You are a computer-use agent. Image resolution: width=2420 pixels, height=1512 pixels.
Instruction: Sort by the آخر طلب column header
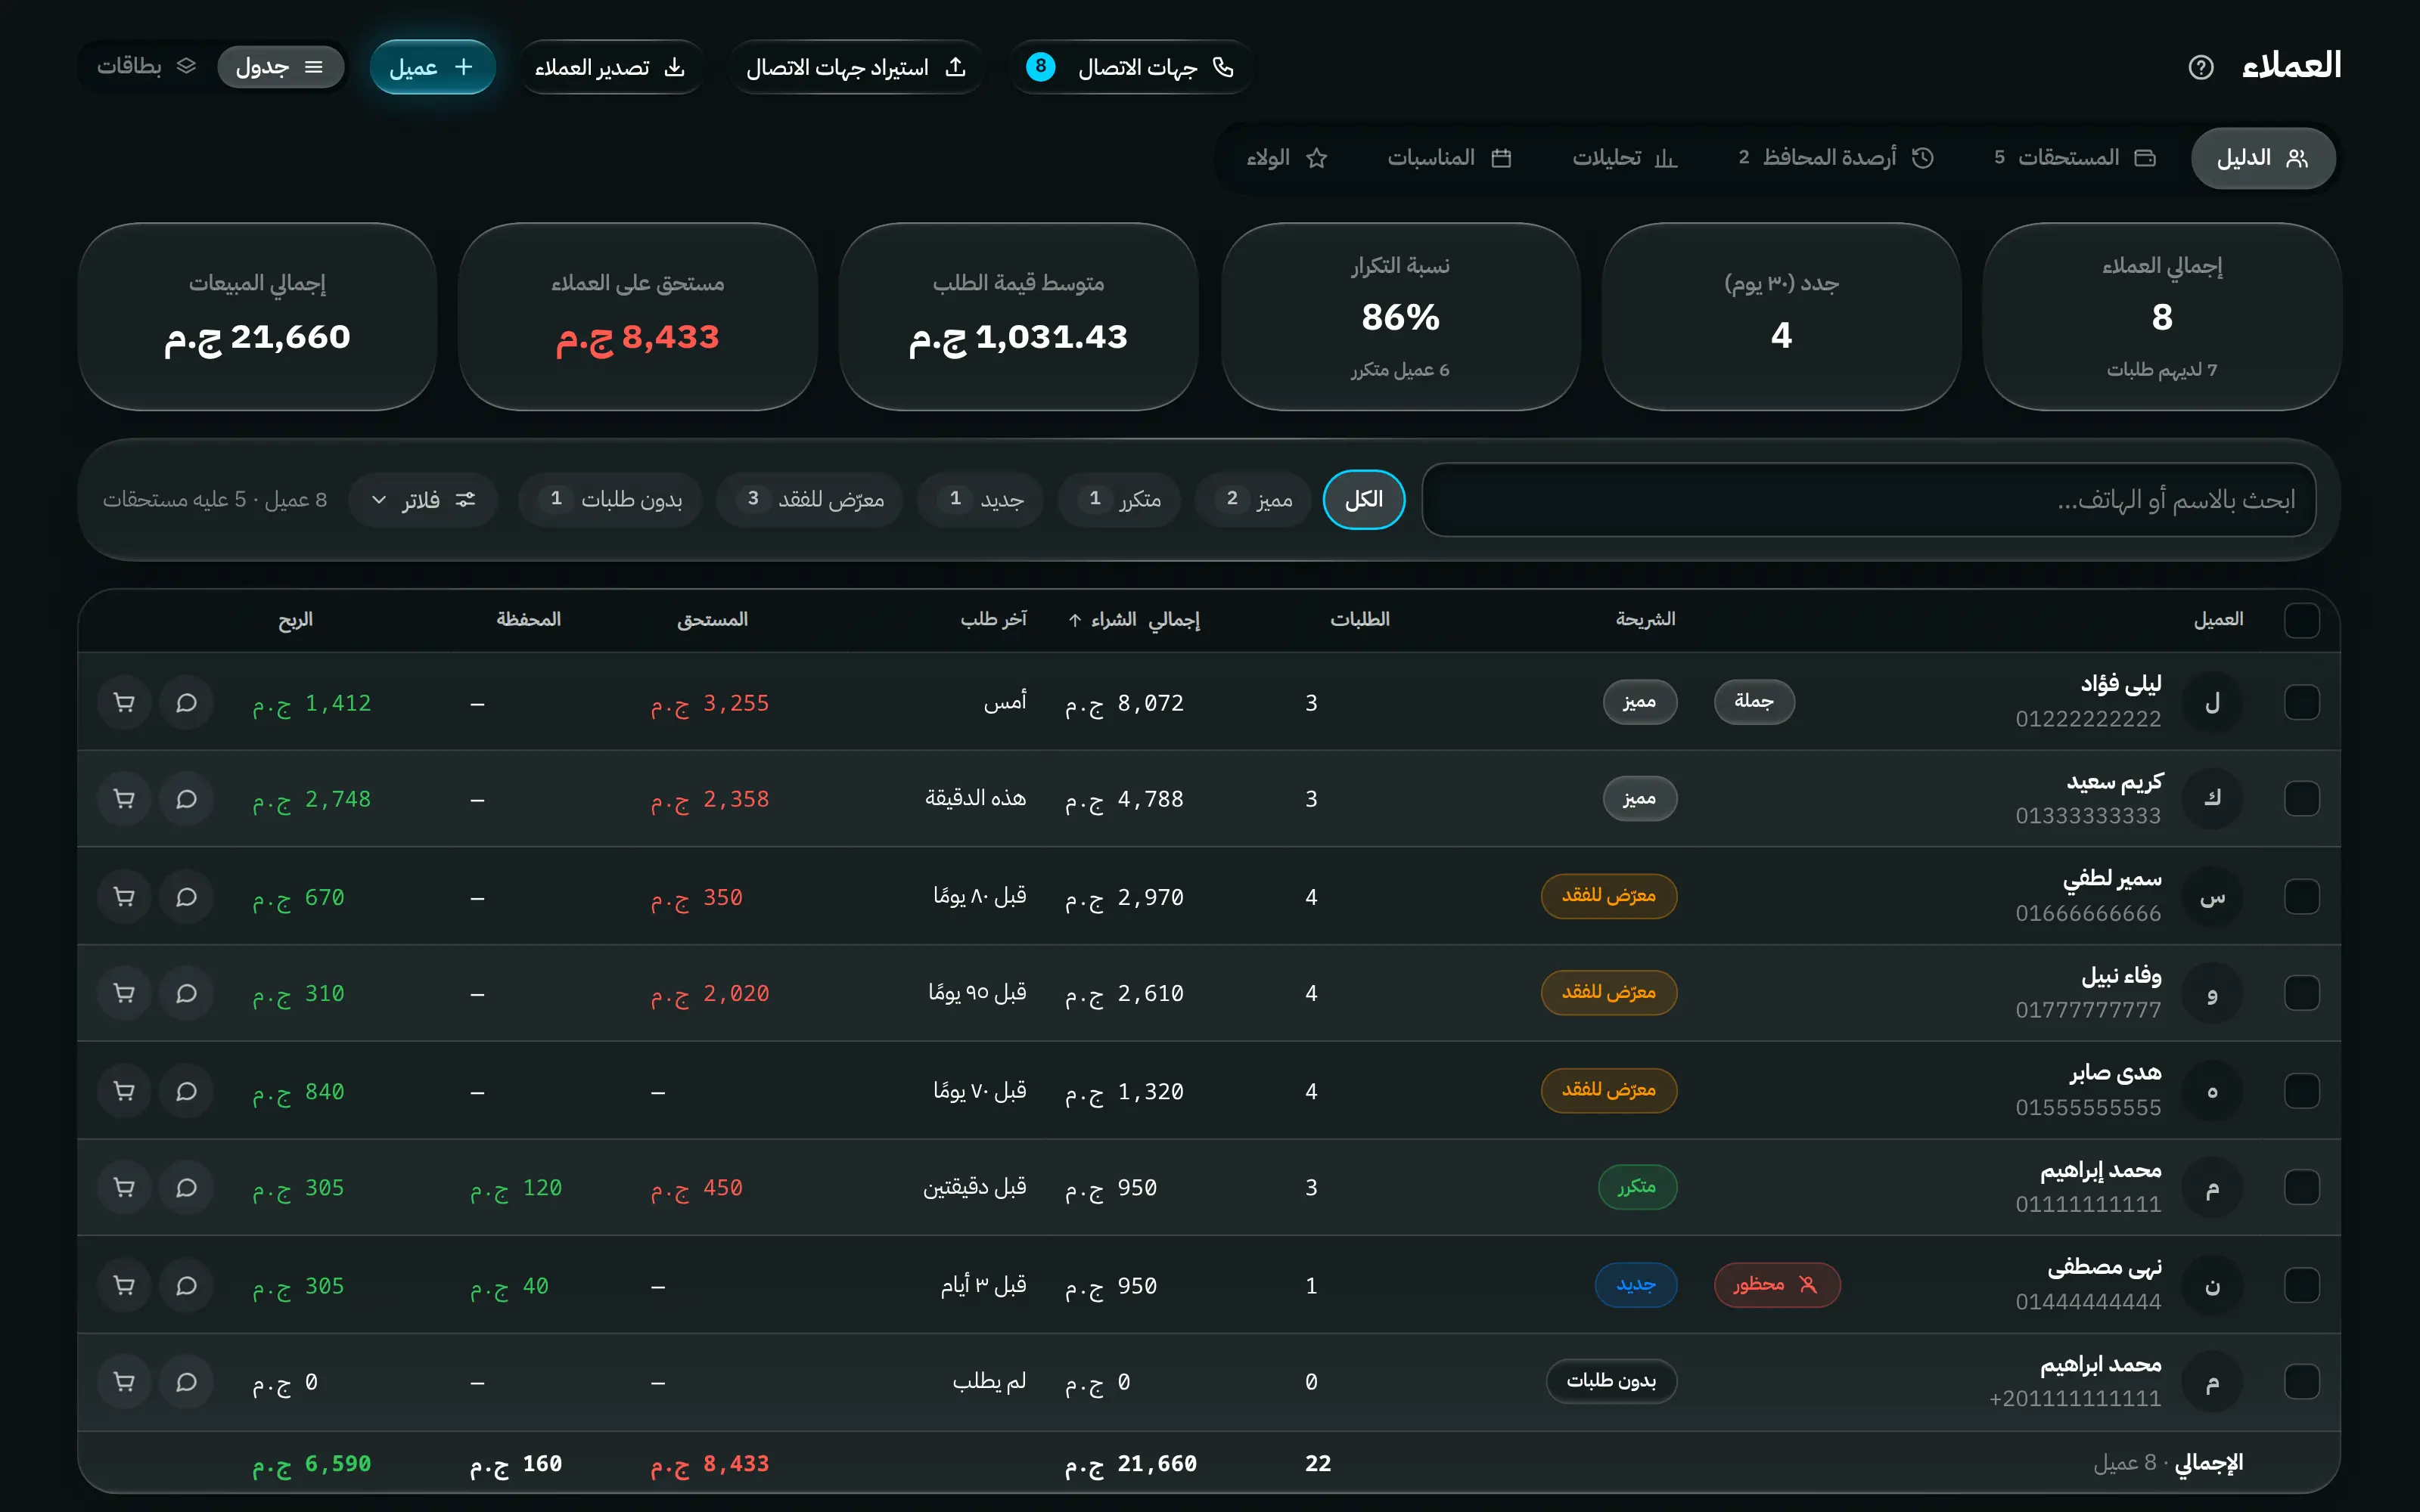point(993,620)
